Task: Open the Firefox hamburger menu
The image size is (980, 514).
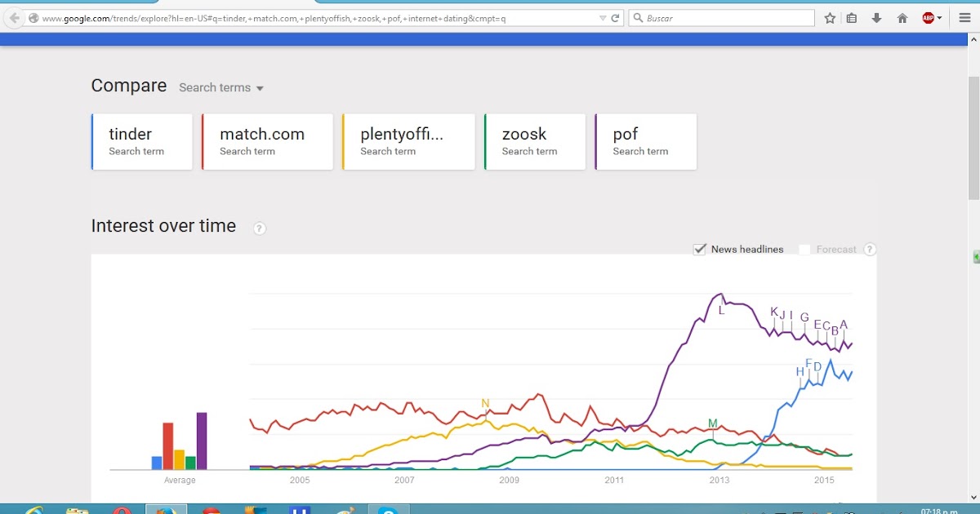Action: click(964, 18)
